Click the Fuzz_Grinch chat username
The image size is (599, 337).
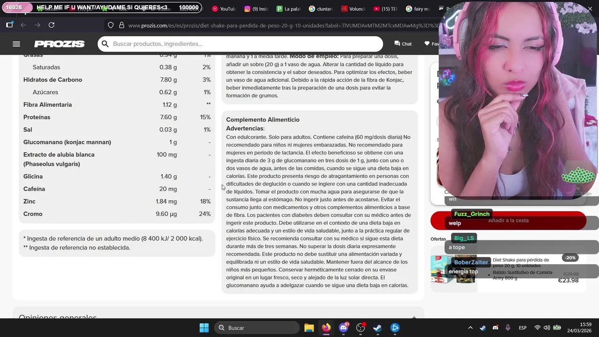(x=472, y=214)
